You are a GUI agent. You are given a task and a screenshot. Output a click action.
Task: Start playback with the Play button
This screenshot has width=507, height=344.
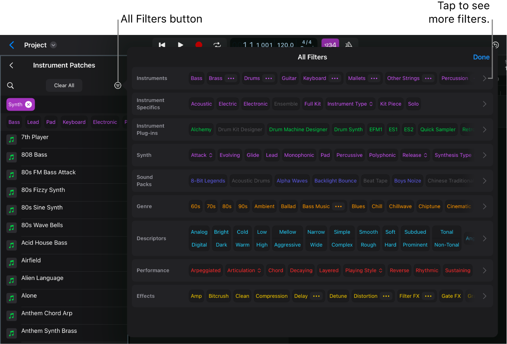click(180, 45)
